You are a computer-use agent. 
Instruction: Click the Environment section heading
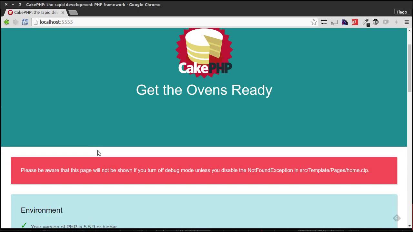tap(42, 210)
